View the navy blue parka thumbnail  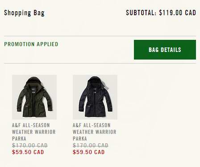pyautogui.click(x=95, y=97)
